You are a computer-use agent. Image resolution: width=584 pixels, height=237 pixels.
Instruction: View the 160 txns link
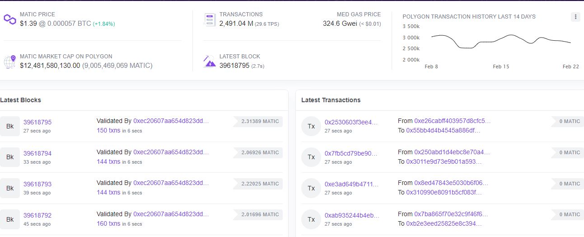108,223
